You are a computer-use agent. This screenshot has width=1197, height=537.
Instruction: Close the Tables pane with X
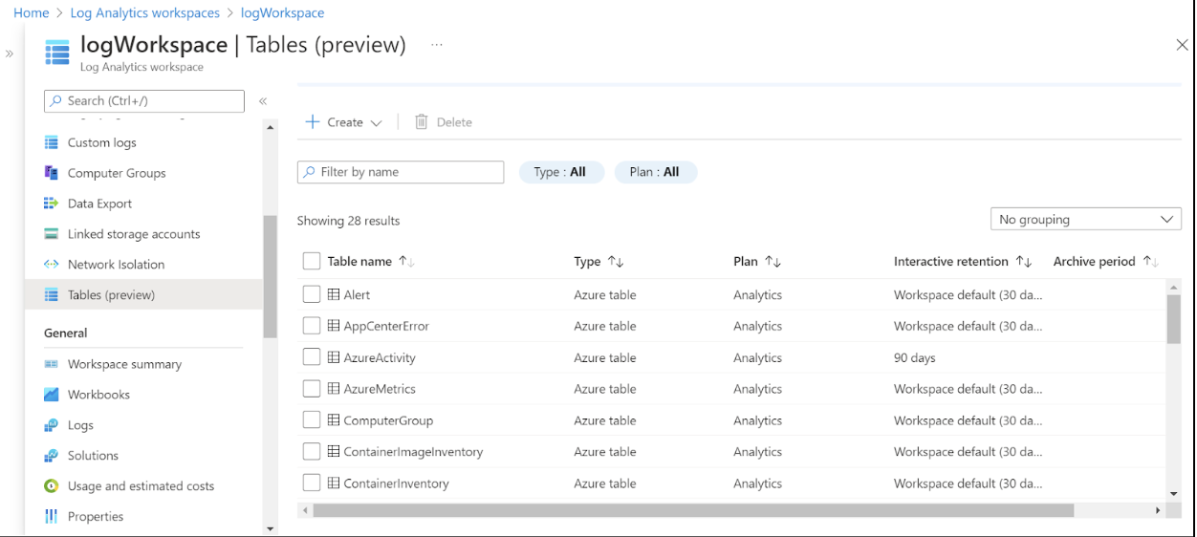[1182, 45]
